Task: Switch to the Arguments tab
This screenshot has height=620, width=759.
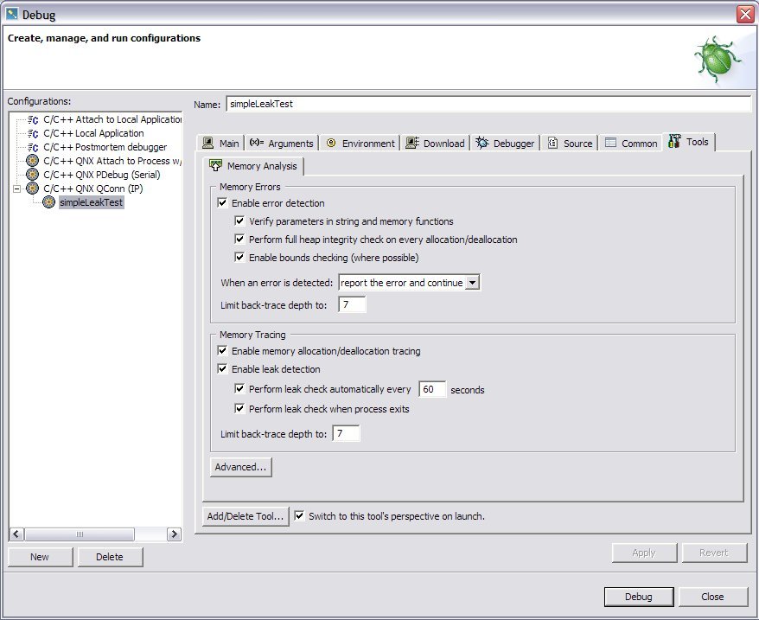Action: point(282,144)
